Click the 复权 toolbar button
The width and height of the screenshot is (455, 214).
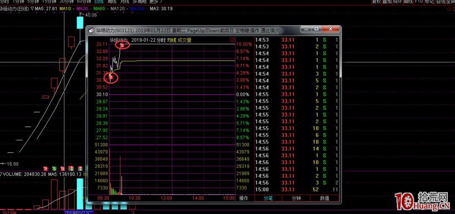[x=376, y=2]
